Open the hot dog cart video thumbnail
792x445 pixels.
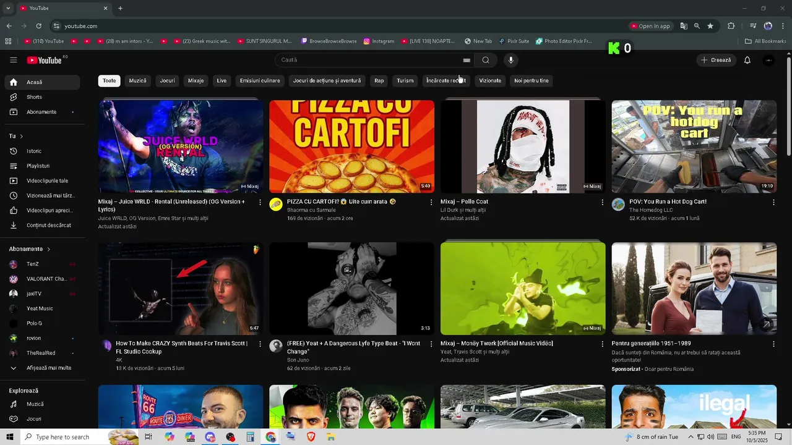[x=694, y=146]
